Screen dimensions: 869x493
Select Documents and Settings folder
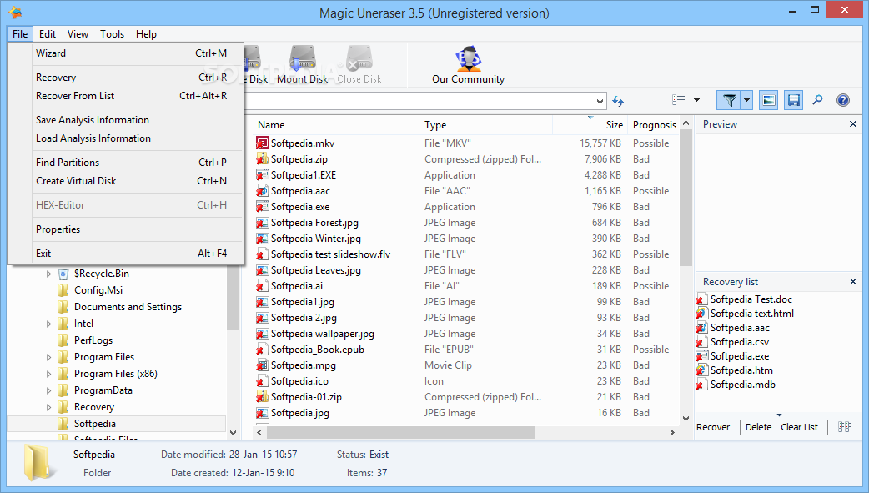(128, 307)
